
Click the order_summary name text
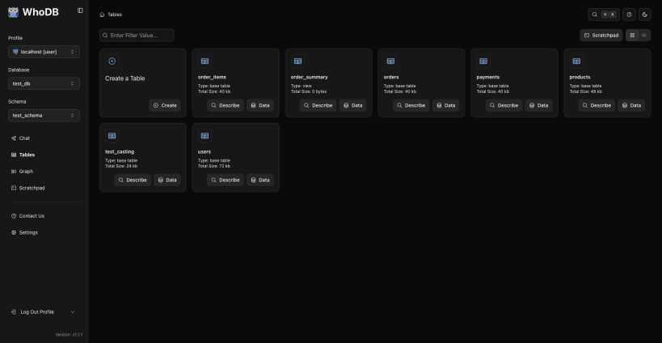point(309,78)
